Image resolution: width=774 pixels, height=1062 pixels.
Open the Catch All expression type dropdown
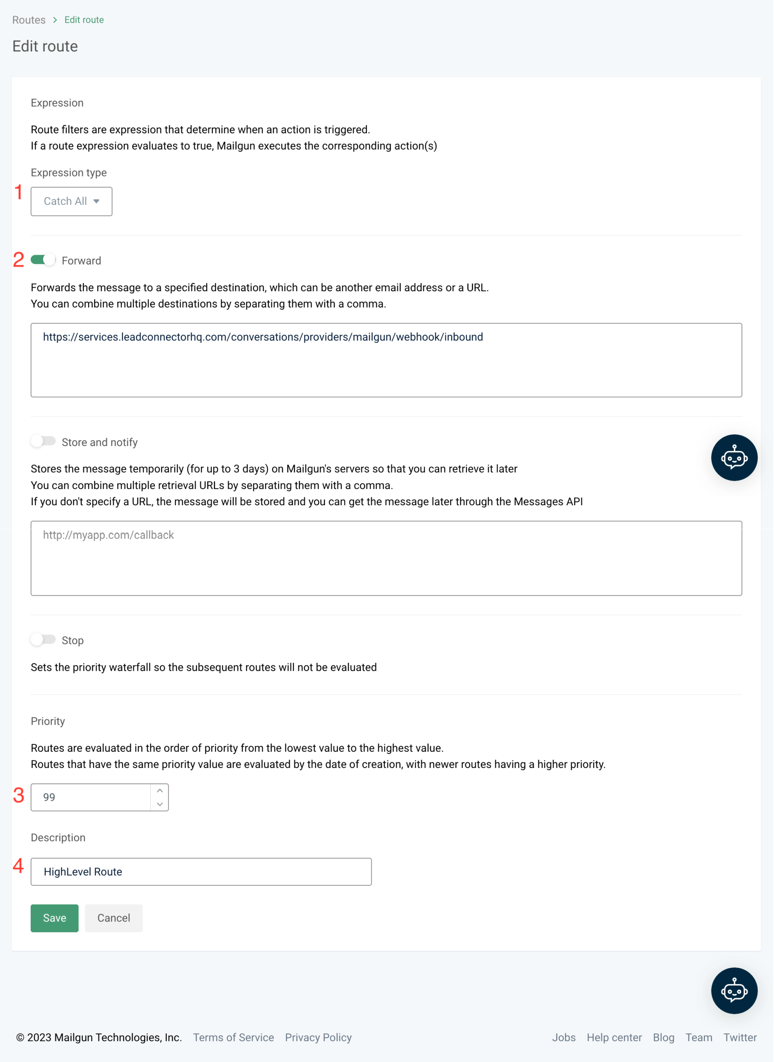71,201
